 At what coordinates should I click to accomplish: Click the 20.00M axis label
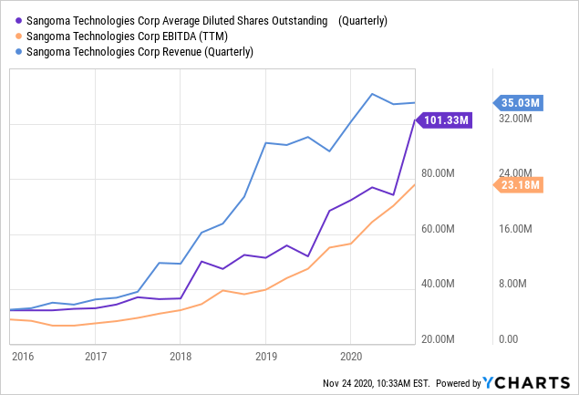click(438, 339)
